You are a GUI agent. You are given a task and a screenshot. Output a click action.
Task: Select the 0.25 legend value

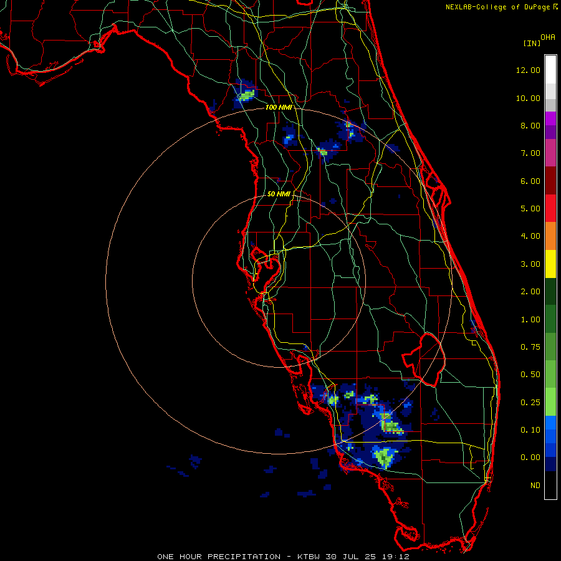click(530, 403)
